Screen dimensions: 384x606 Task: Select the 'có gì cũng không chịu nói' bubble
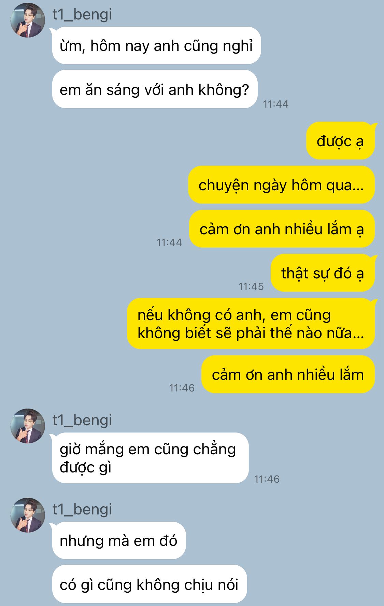[149, 584]
